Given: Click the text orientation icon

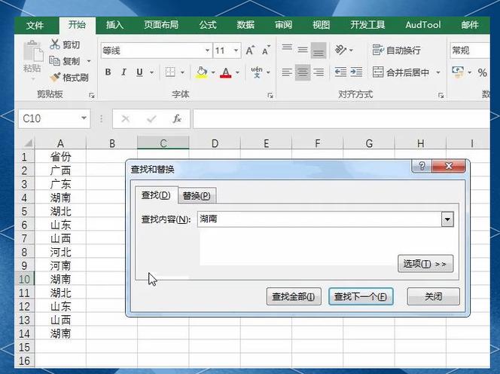Looking at the screenshot, I should 340,51.
